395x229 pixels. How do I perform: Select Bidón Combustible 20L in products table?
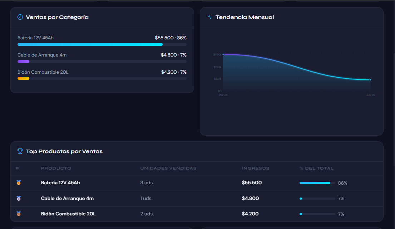pos(68,214)
